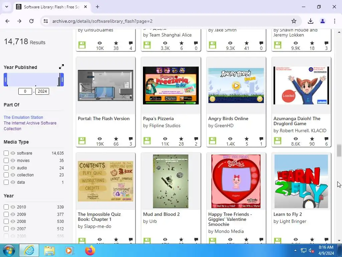
Task: Open Chrome downloads icon
Action: (x=311, y=21)
